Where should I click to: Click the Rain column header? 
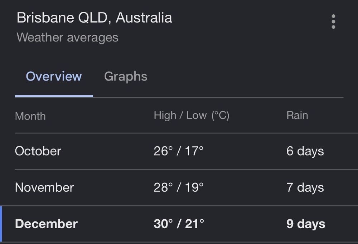point(297,115)
